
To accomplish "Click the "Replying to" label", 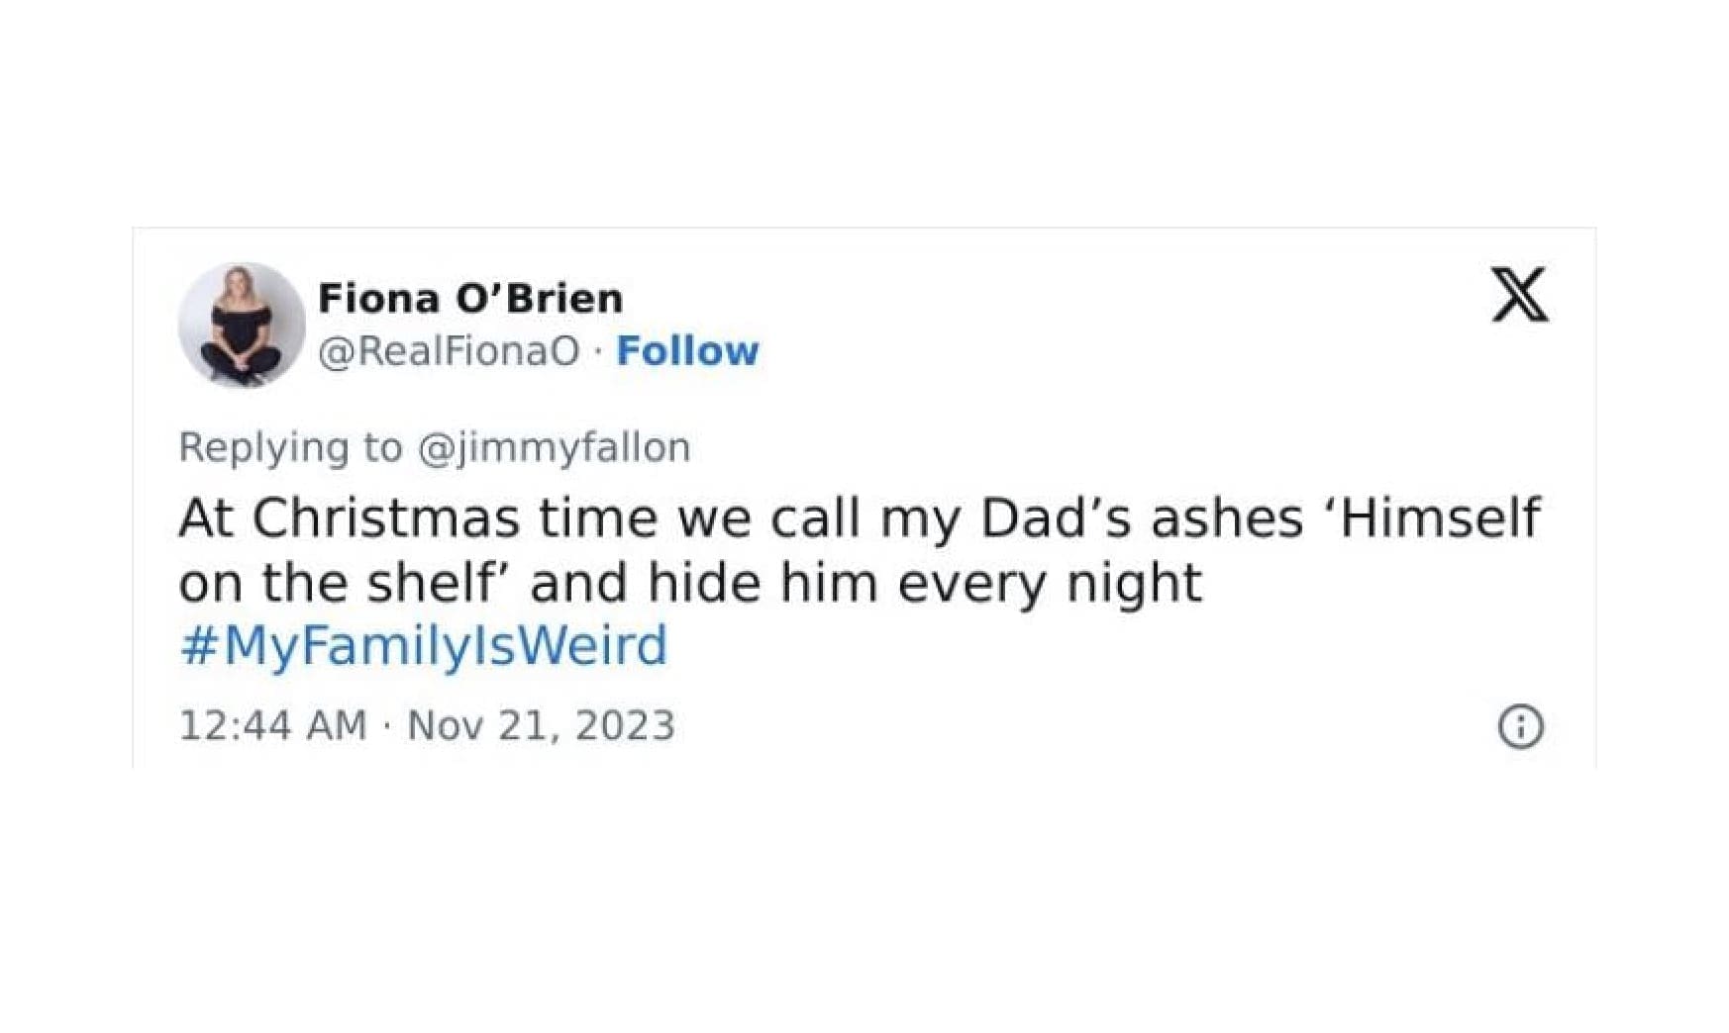I will point(290,447).
